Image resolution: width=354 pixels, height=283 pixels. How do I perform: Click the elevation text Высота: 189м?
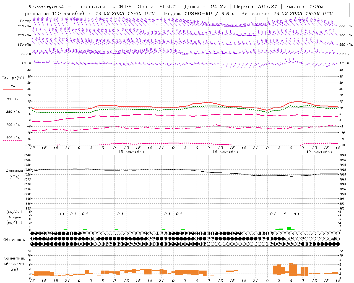point(304,7)
